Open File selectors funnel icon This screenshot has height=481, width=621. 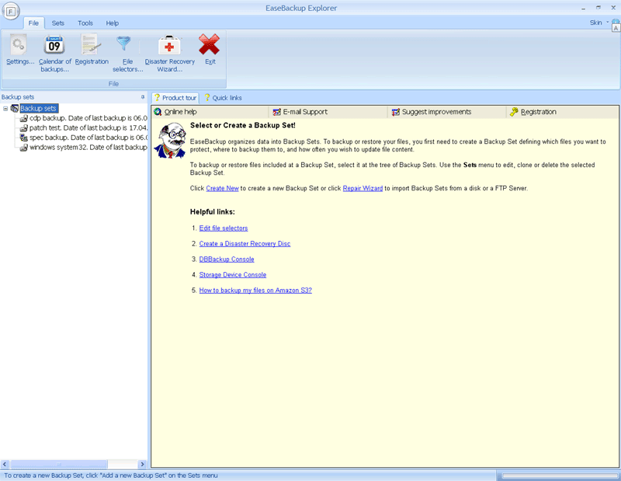coord(123,44)
